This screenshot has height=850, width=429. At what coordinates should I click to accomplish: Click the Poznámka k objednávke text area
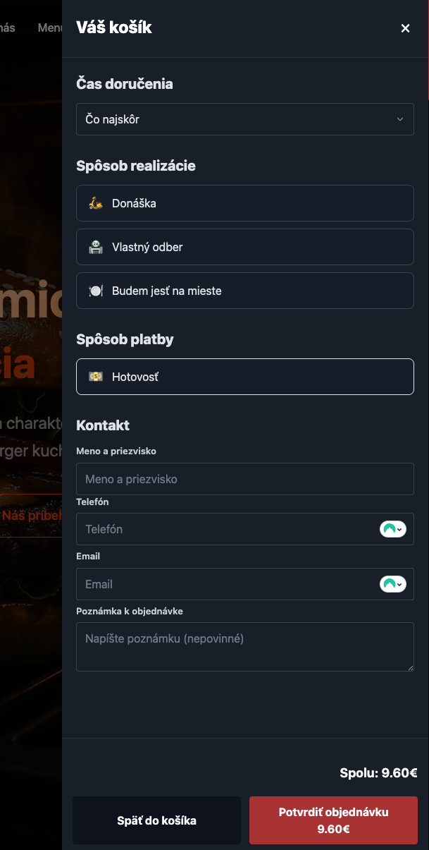(244, 646)
